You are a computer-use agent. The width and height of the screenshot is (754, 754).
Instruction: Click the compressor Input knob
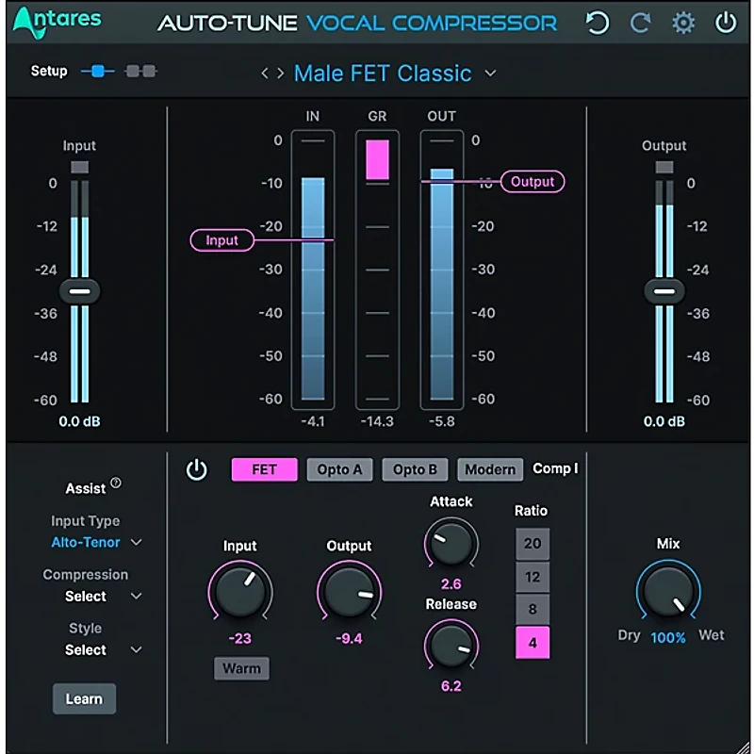(240, 592)
